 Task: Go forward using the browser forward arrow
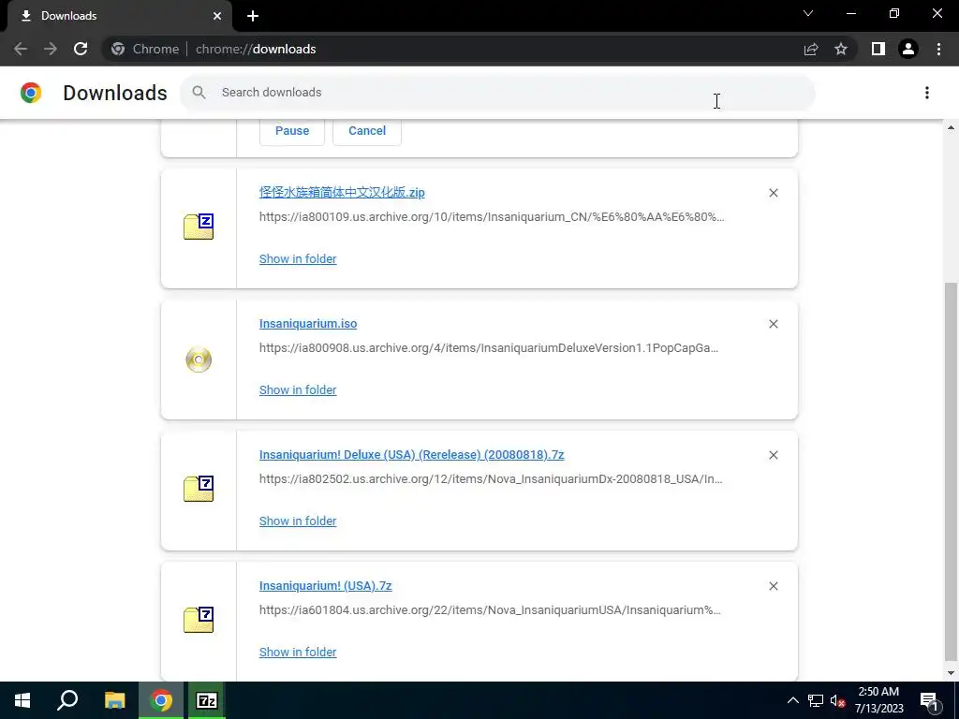pos(51,49)
